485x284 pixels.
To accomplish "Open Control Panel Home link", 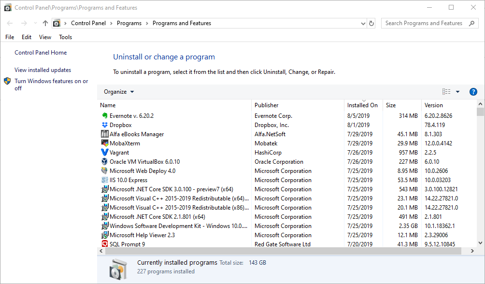I will [x=41, y=53].
